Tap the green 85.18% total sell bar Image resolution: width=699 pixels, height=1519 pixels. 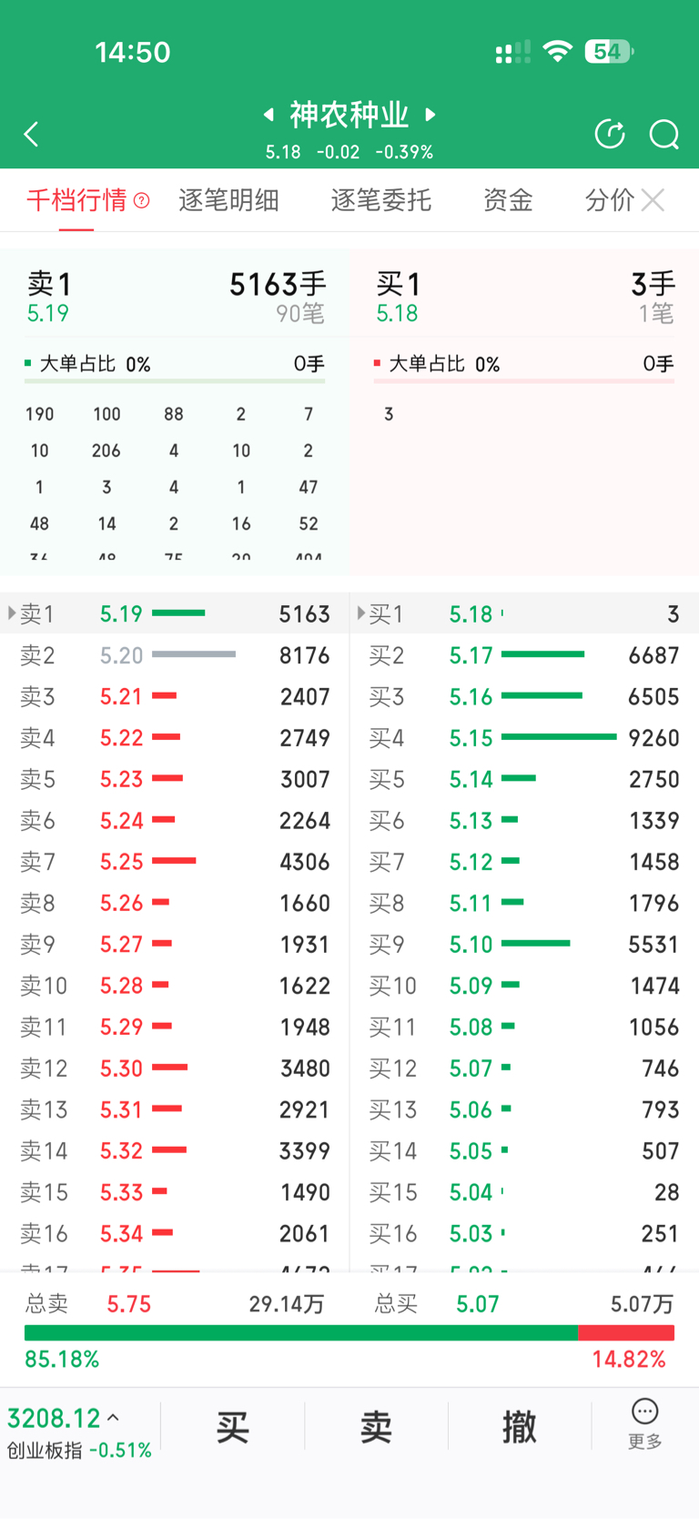tap(301, 1333)
